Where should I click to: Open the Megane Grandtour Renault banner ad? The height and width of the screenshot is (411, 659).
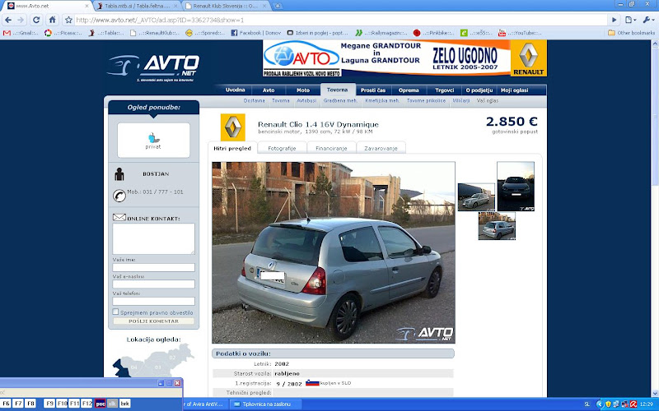point(404,58)
